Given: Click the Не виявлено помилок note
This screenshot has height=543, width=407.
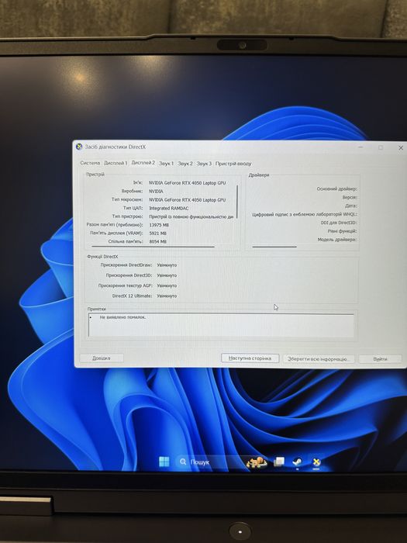Looking at the screenshot, I should [x=122, y=317].
